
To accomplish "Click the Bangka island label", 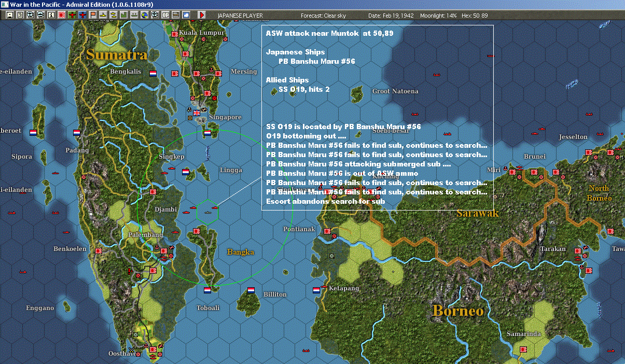I will [x=241, y=252].
